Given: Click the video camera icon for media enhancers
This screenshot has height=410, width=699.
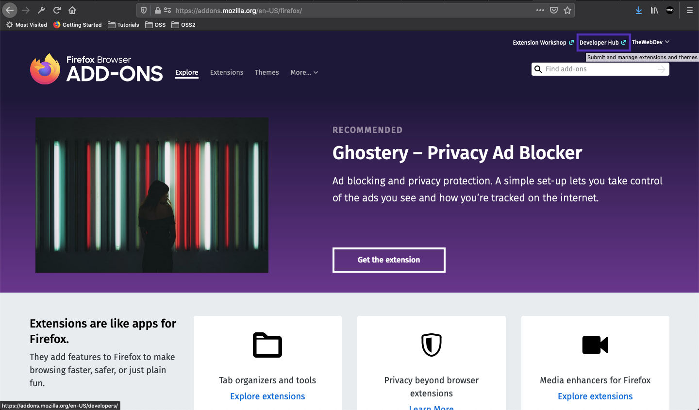Looking at the screenshot, I should click(595, 345).
